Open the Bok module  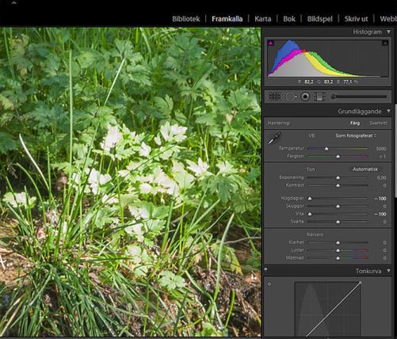pyautogui.click(x=289, y=19)
